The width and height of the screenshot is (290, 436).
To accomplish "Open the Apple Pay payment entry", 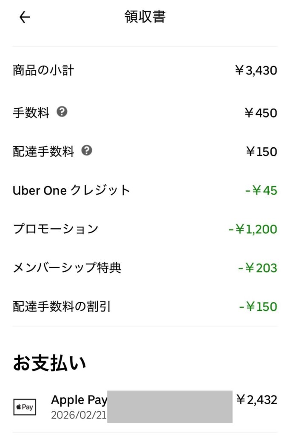I will pyautogui.click(x=79, y=400).
